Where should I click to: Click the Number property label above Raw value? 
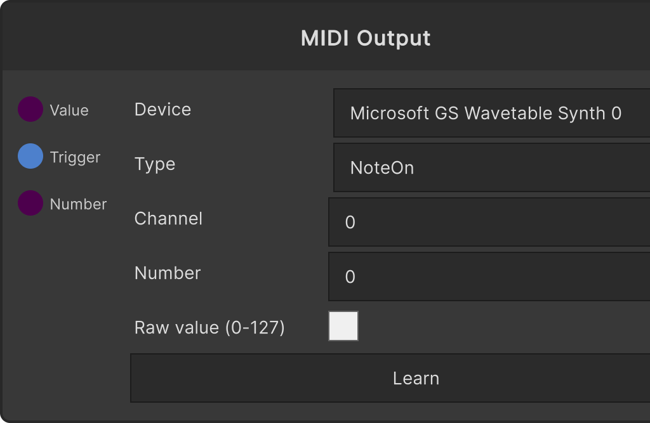click(x=168, y=273)
